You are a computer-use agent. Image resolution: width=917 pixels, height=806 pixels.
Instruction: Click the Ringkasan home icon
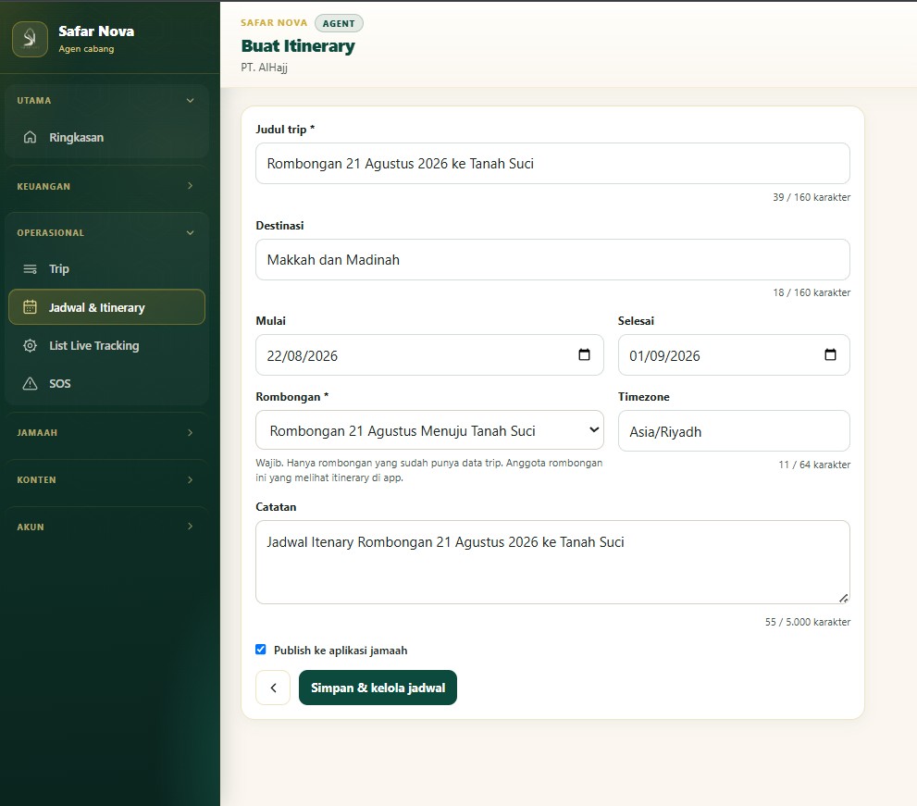coord(30,138)
